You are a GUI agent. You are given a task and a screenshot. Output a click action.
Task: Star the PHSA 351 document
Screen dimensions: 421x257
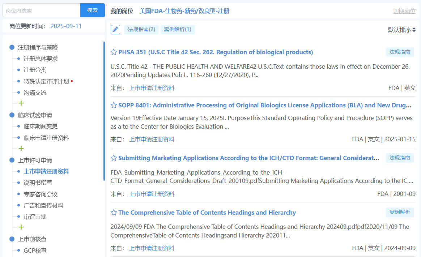pos(114,52)
